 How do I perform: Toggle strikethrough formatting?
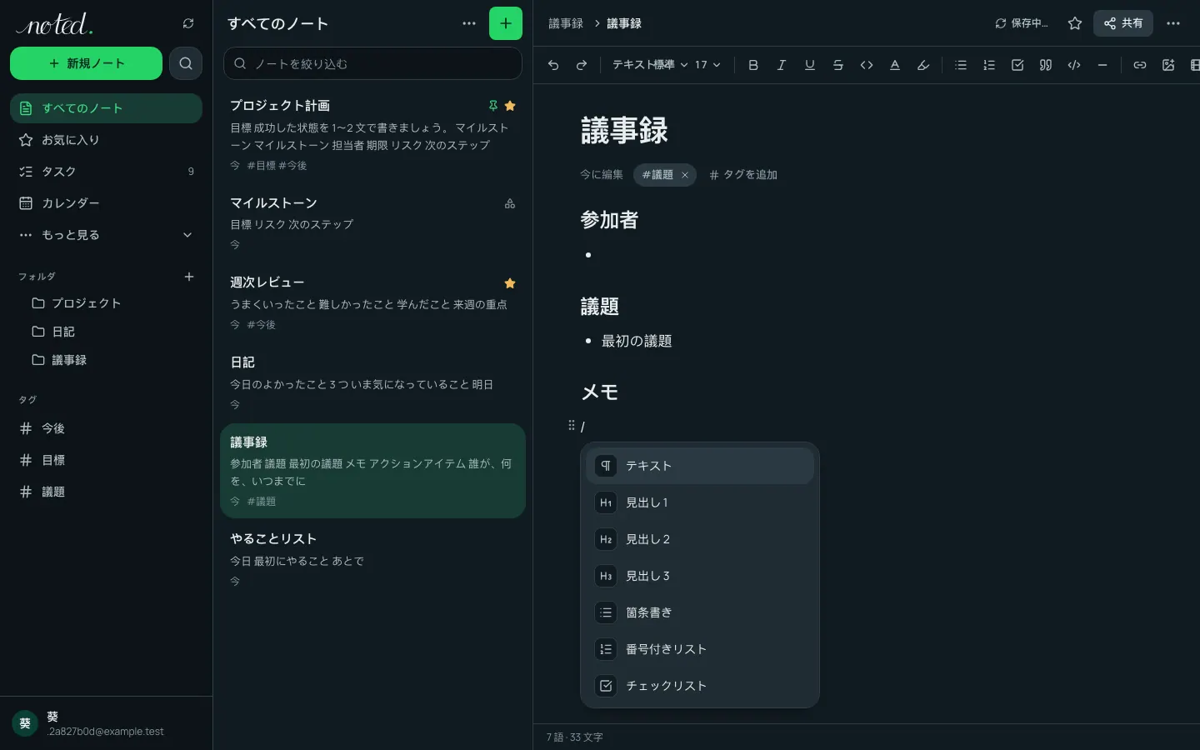point(838,65)
